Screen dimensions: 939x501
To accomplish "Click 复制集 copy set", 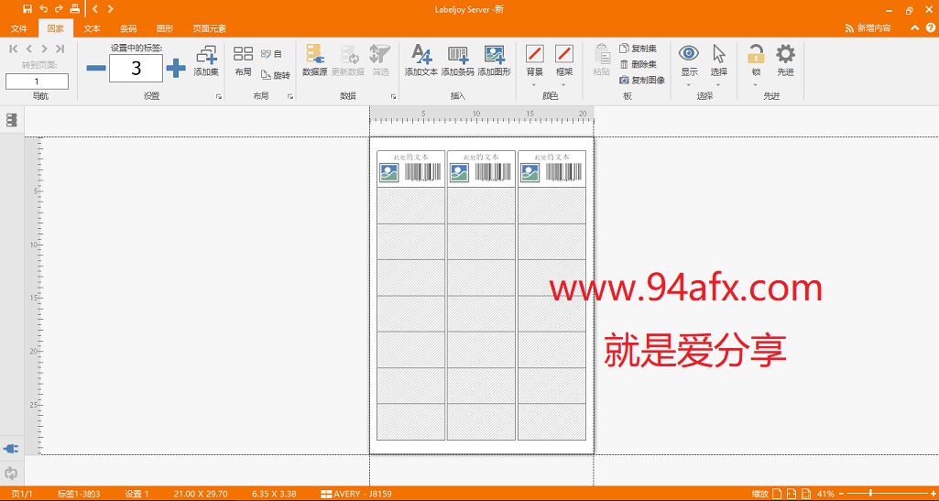I will [639, 49].
